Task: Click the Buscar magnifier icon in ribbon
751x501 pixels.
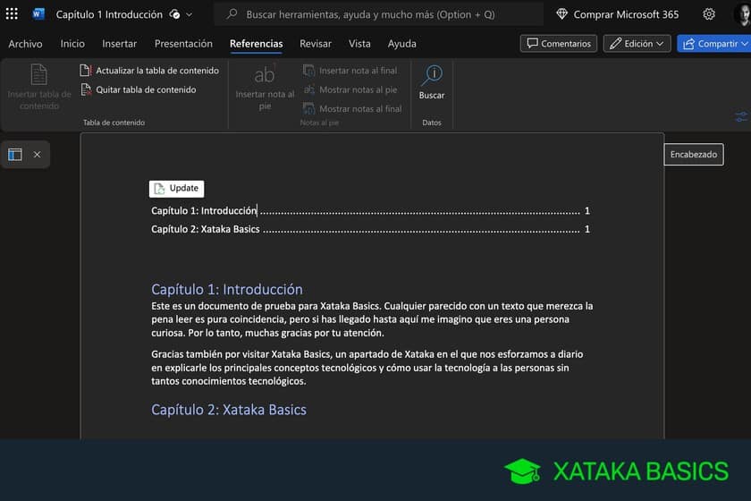Action: pyautogui.click(x=432, y=75)
